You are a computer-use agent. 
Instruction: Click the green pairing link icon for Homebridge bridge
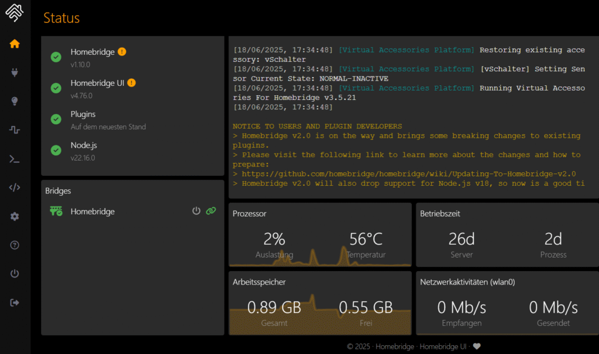[x=211, y=210]
